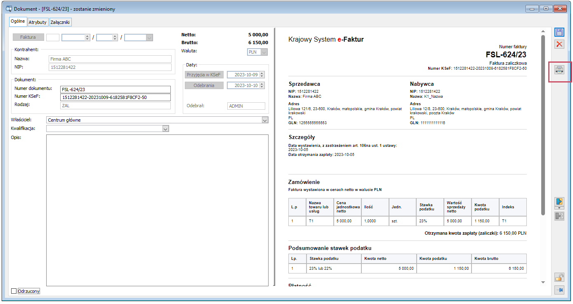Click the open padlock icon

pos(559,277)
